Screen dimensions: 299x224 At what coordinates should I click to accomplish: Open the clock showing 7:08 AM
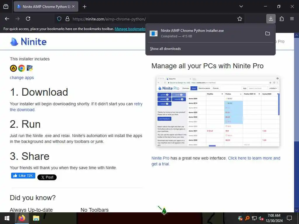274,218
